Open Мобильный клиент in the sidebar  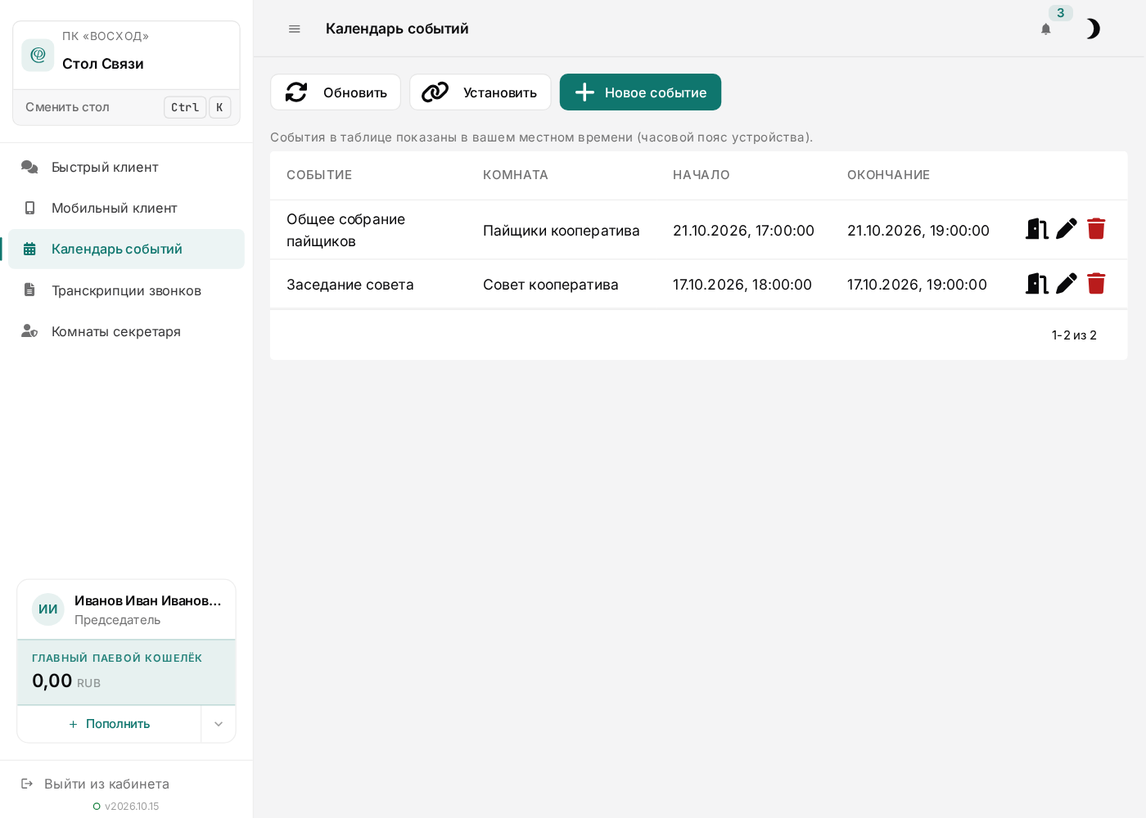pos(126,208)
